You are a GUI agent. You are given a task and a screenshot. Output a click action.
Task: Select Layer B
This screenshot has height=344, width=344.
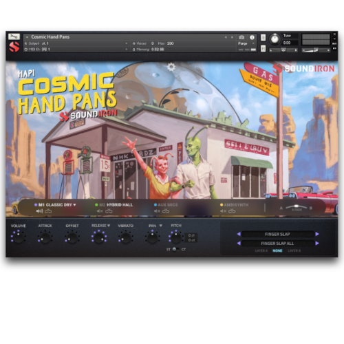(294, 251)
